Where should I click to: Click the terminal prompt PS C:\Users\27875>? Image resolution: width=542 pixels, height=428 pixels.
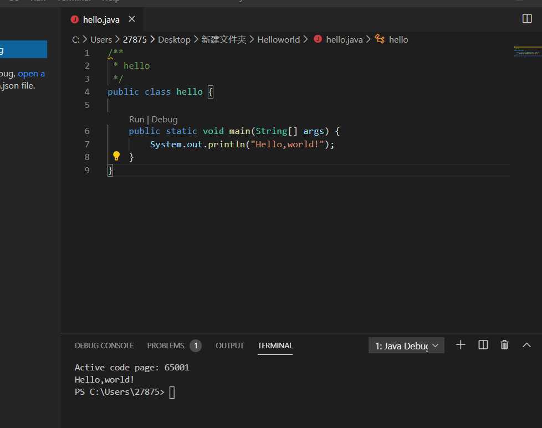[119, 391]
